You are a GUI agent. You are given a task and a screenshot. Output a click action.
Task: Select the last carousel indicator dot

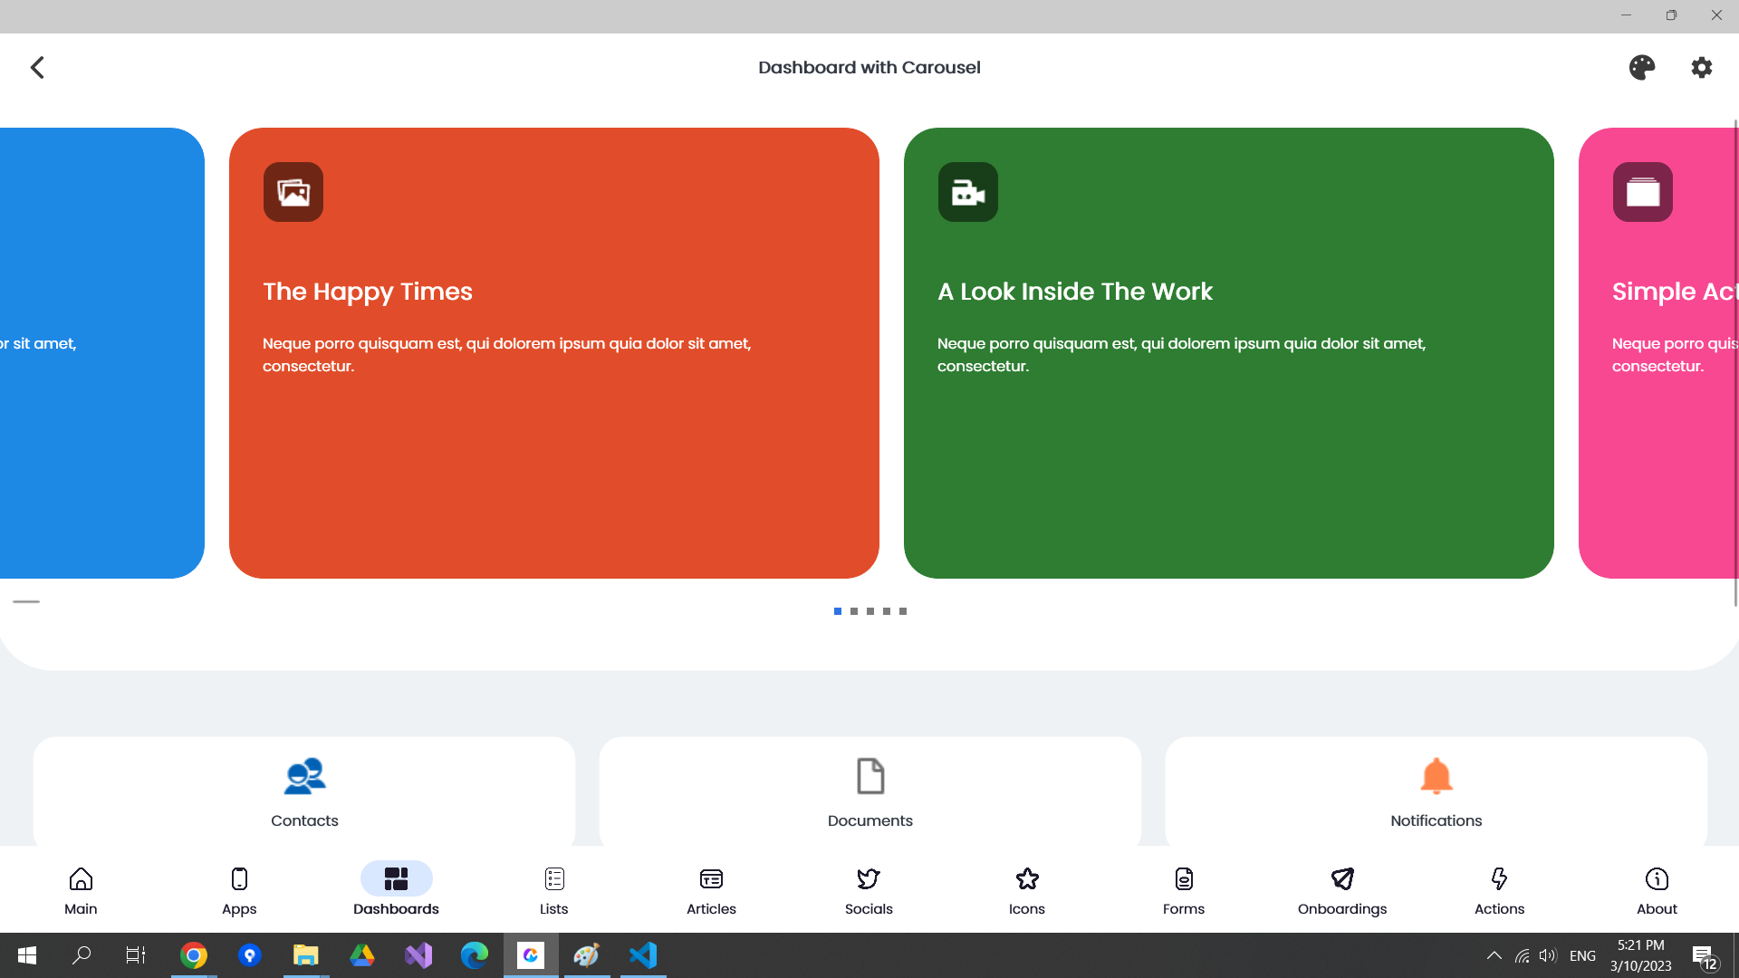[x=903, y=611]
